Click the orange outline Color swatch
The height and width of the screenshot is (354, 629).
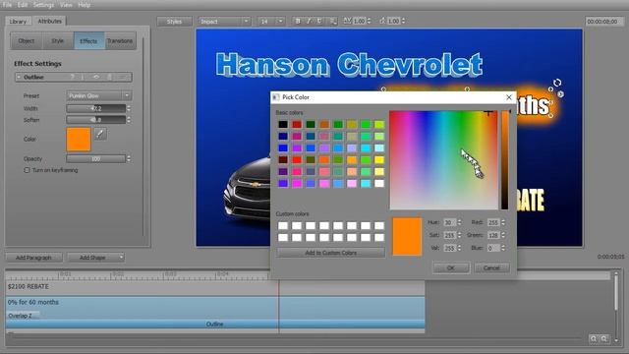[x=79, y=140]
